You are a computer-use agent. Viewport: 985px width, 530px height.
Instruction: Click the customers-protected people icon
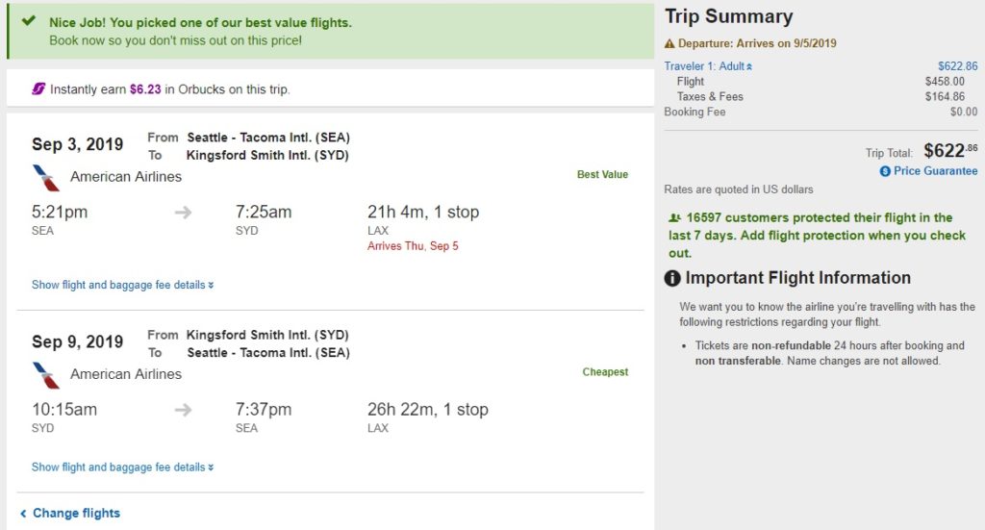coord(674,218)
